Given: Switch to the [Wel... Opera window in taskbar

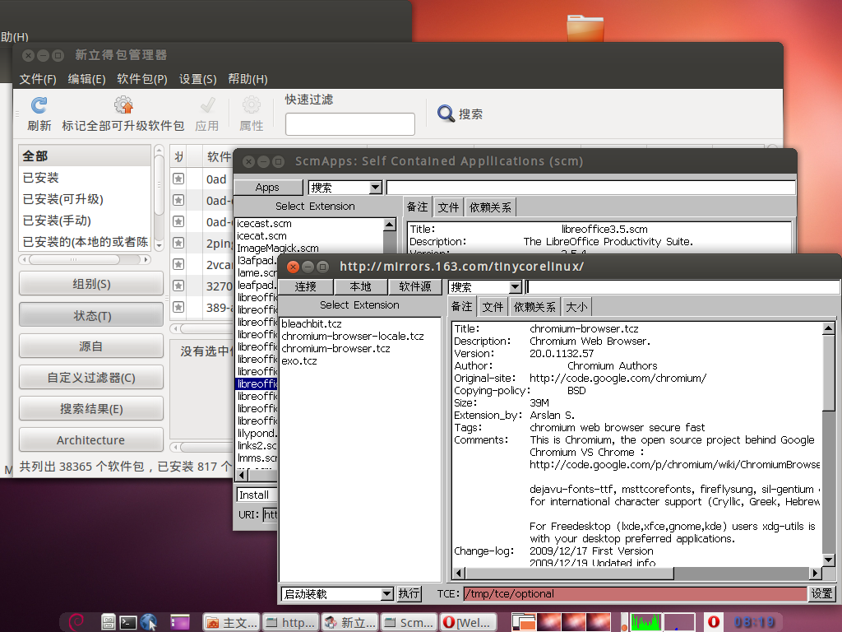Looking at the screenshot, I should point(468,622).
